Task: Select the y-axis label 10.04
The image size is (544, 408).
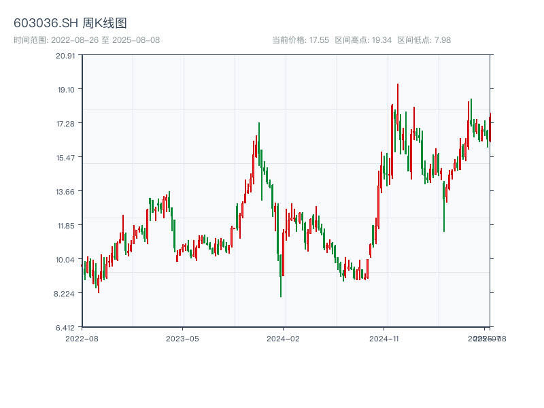Action: (x=65, y=260)
